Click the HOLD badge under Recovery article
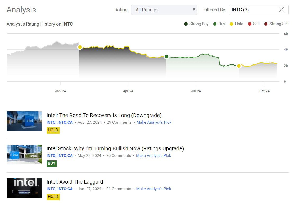The image size is (295, 205). (53, 130)
